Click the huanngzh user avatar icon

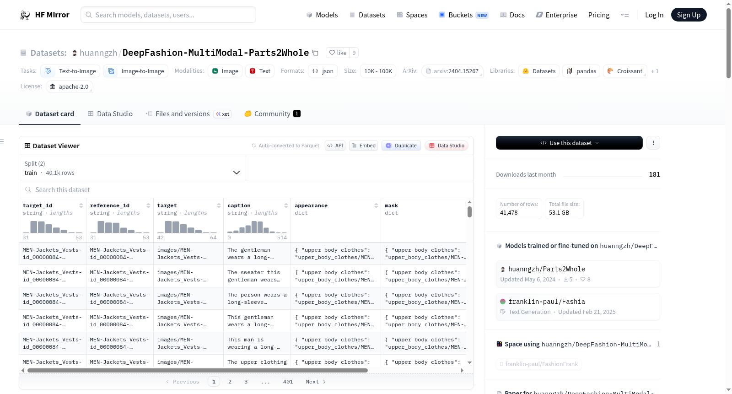point(75,53)
